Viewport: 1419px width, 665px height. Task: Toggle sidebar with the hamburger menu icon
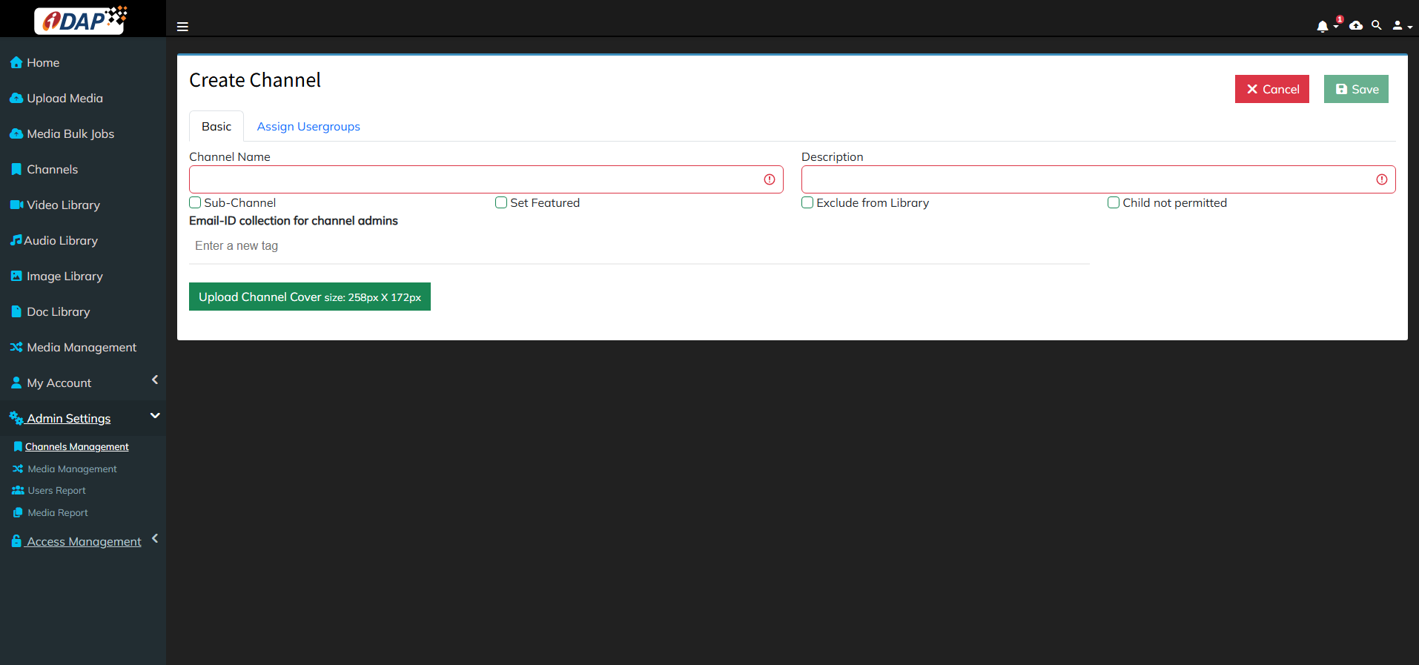pos(182,27)
